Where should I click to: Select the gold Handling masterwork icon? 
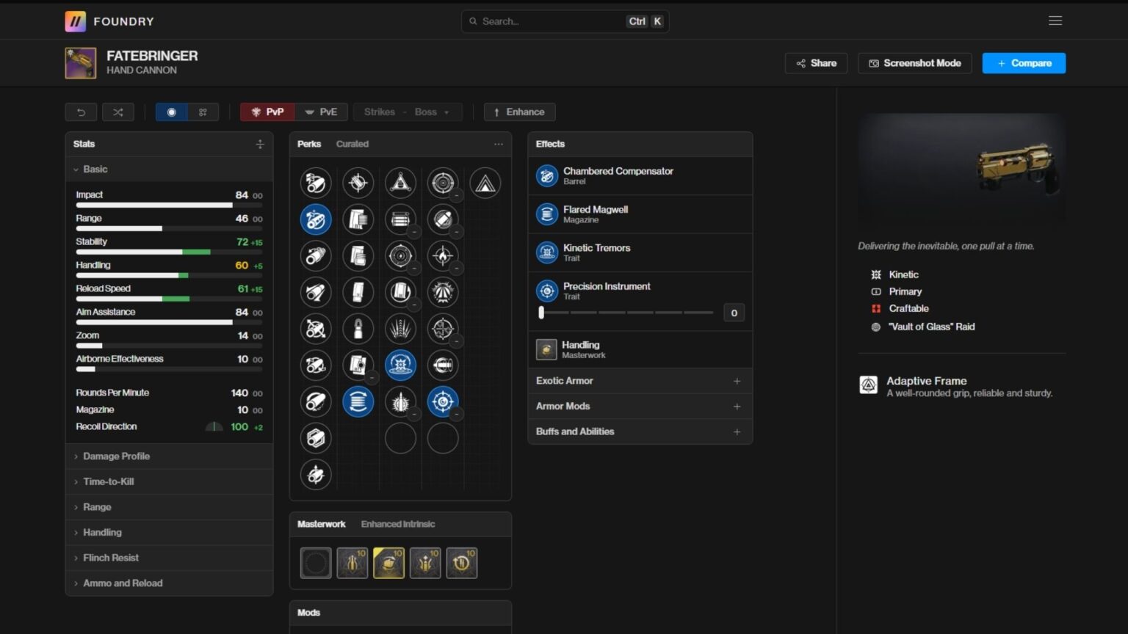388,564
